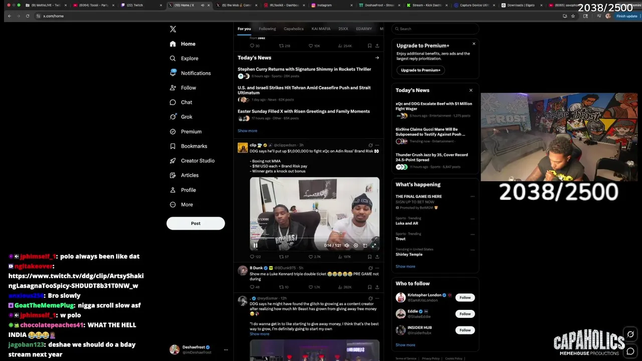Open options for THE FINAL GAME IS HERE

coord(472,197)
